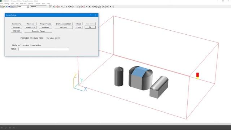Click the letter M toolbar icon
The width and height of the screenshot is (231, 130).
point(71,6)
